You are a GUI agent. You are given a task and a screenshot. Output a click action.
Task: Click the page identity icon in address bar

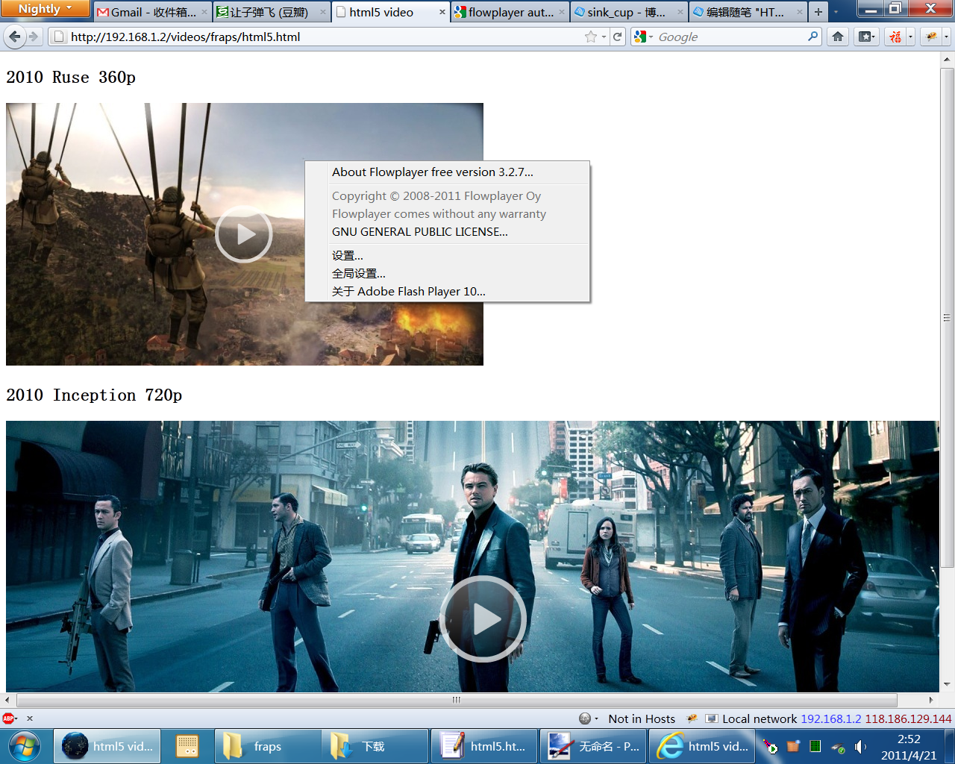(x=59, y=37)
